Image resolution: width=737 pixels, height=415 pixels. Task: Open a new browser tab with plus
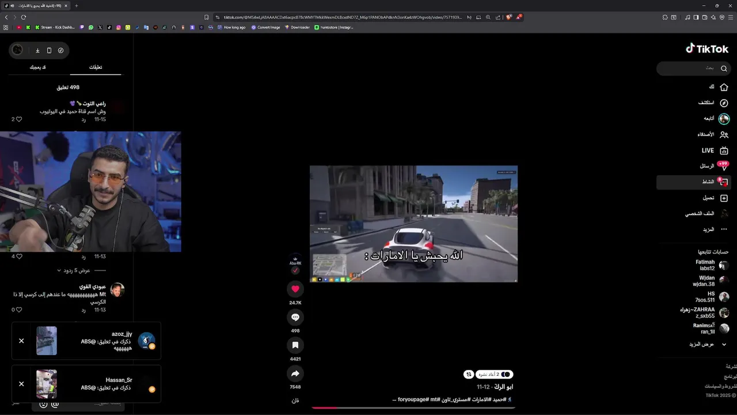pyautogui.click(x=77, y=6)
